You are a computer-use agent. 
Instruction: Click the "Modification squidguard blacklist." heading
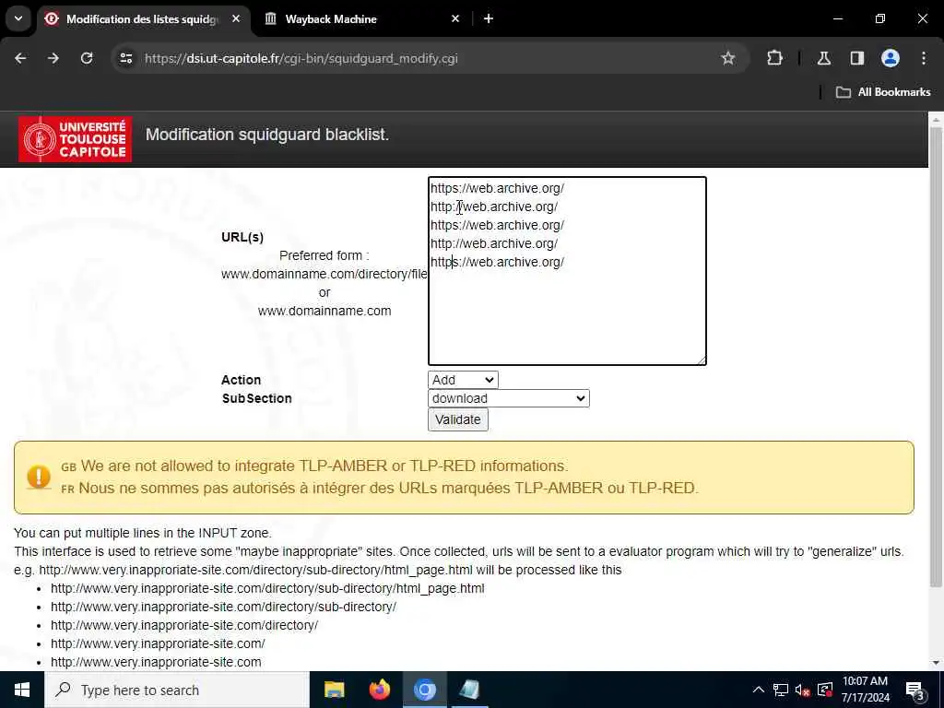[x=267, y=135]
